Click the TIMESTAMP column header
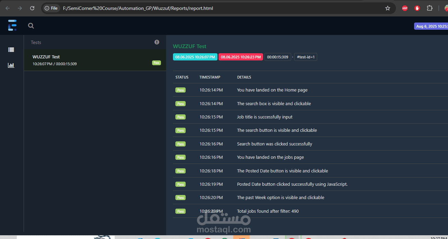 [210, 77]
